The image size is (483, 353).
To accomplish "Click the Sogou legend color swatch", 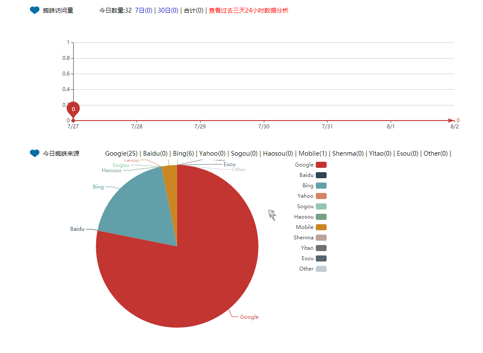I will [x=321, y=206].
